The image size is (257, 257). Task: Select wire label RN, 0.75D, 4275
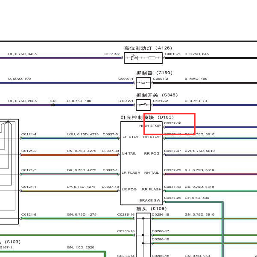point(82,151)
